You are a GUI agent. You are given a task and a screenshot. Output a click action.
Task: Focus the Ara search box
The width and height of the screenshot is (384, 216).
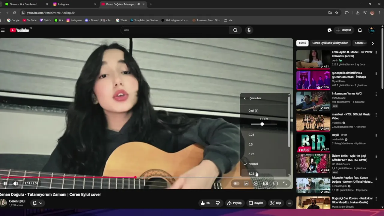click(x=175, y=30)
